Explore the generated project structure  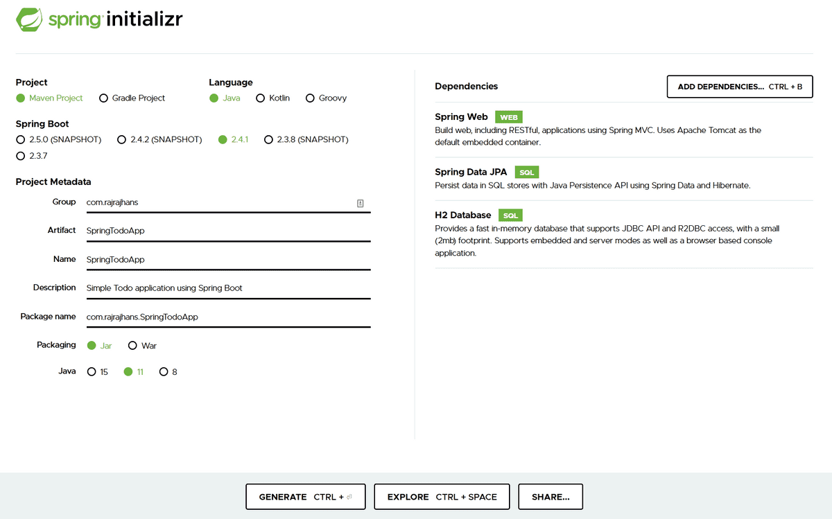(x=442, y=496)
